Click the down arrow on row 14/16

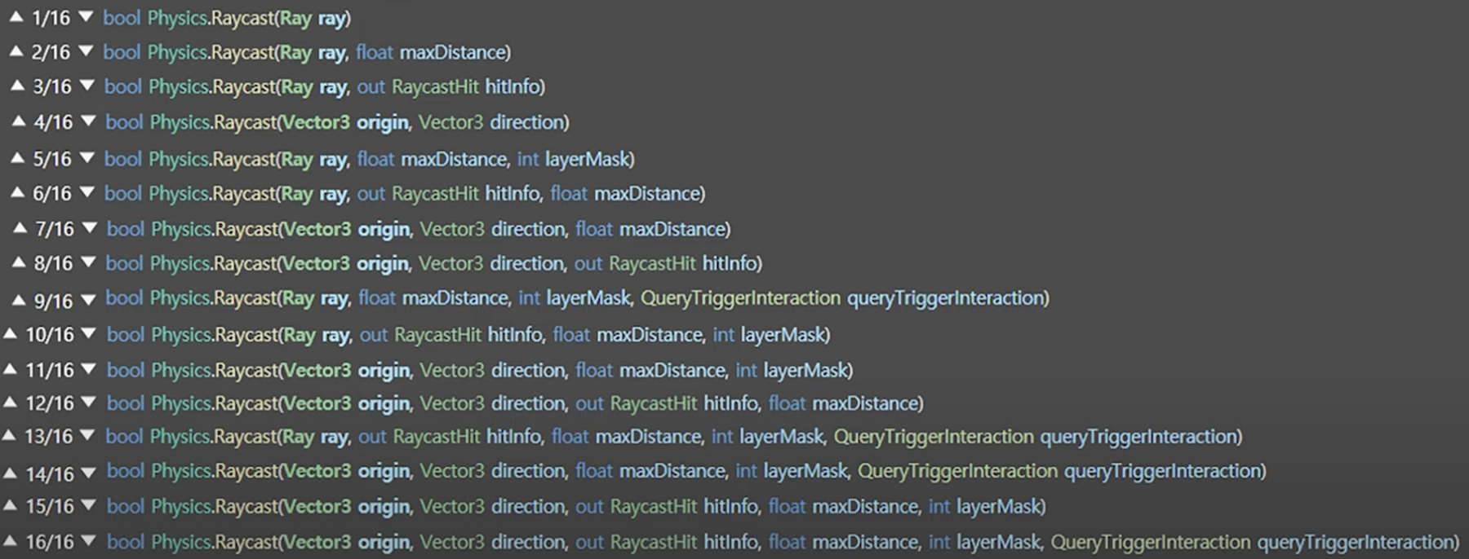pyautogui.click(x=89, y=472)
